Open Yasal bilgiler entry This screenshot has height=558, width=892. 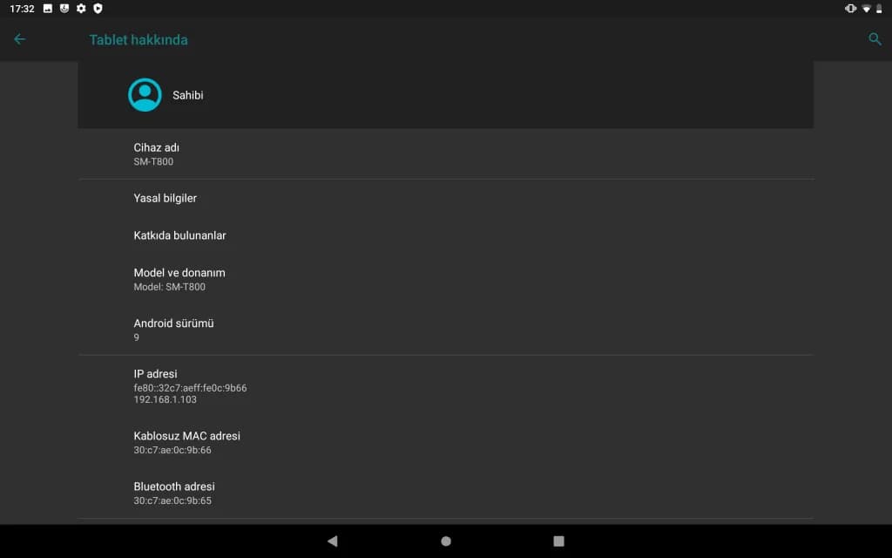pyautogui.click(x=446, y=198)
